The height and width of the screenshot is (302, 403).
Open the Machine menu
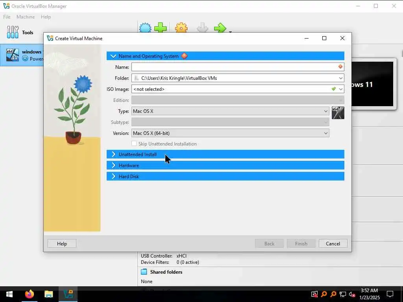(x=26, y=17)
